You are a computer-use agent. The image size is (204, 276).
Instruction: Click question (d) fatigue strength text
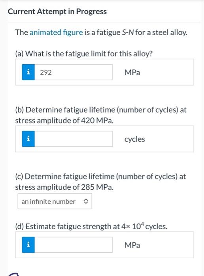tap(91, 226)
